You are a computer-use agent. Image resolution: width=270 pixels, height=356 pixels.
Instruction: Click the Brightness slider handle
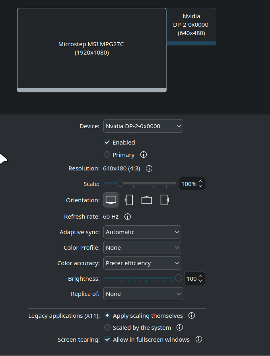pos(179,278)
